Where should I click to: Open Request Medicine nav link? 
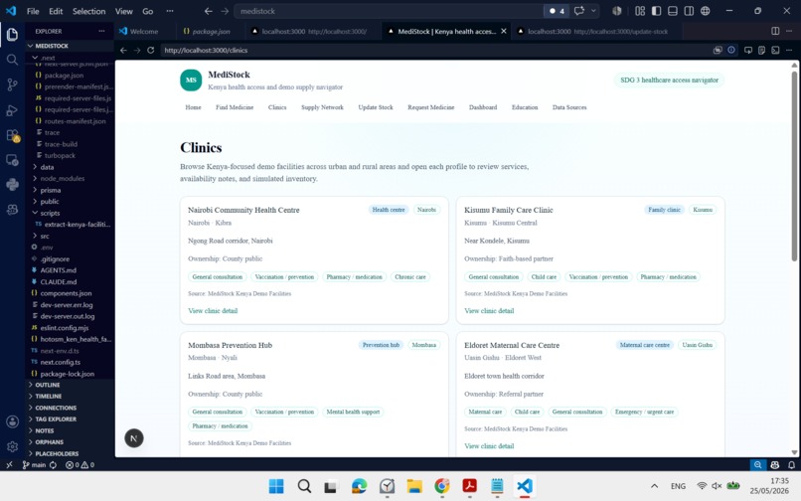pos(430,107)
